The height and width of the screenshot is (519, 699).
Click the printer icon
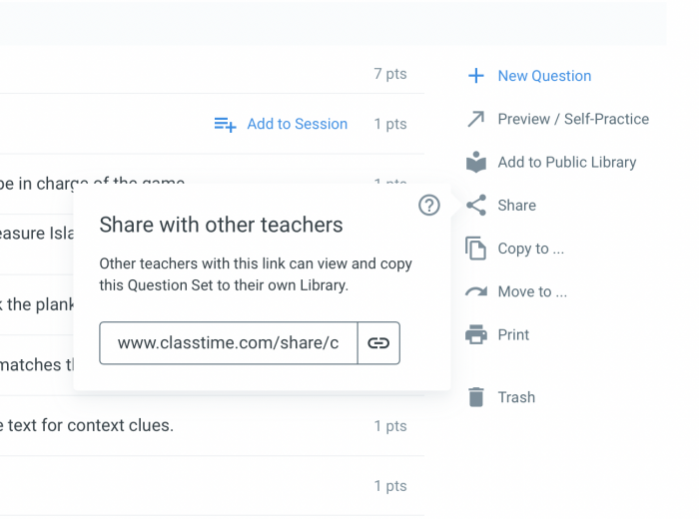click(476, 334)
